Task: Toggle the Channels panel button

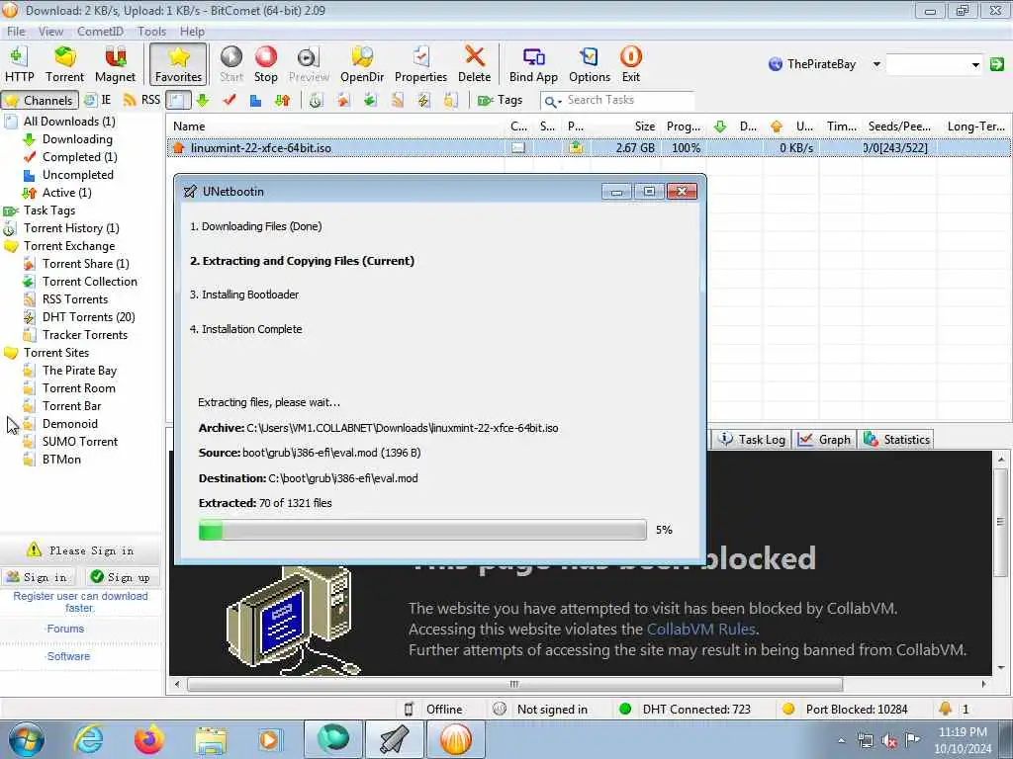Action: (x=40, y=100)
